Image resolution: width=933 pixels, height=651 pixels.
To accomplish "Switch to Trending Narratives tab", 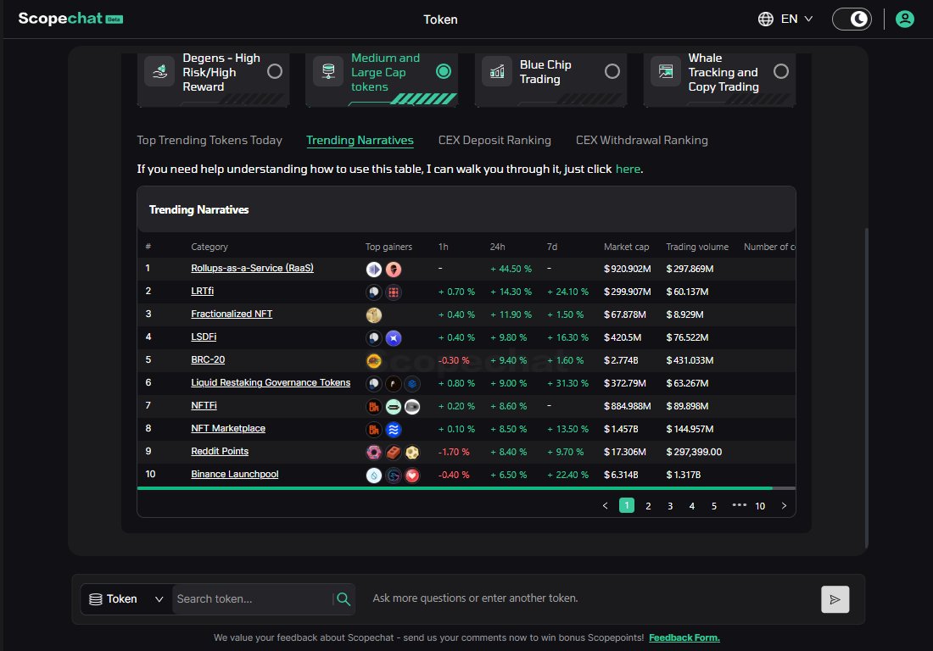I will click(360, 141).
